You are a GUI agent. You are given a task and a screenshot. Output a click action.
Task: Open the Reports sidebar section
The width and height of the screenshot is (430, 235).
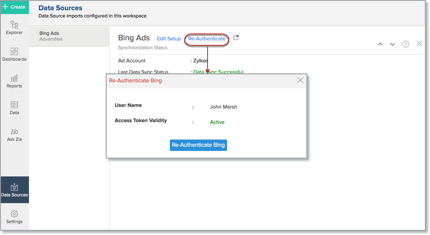(14, 81)
